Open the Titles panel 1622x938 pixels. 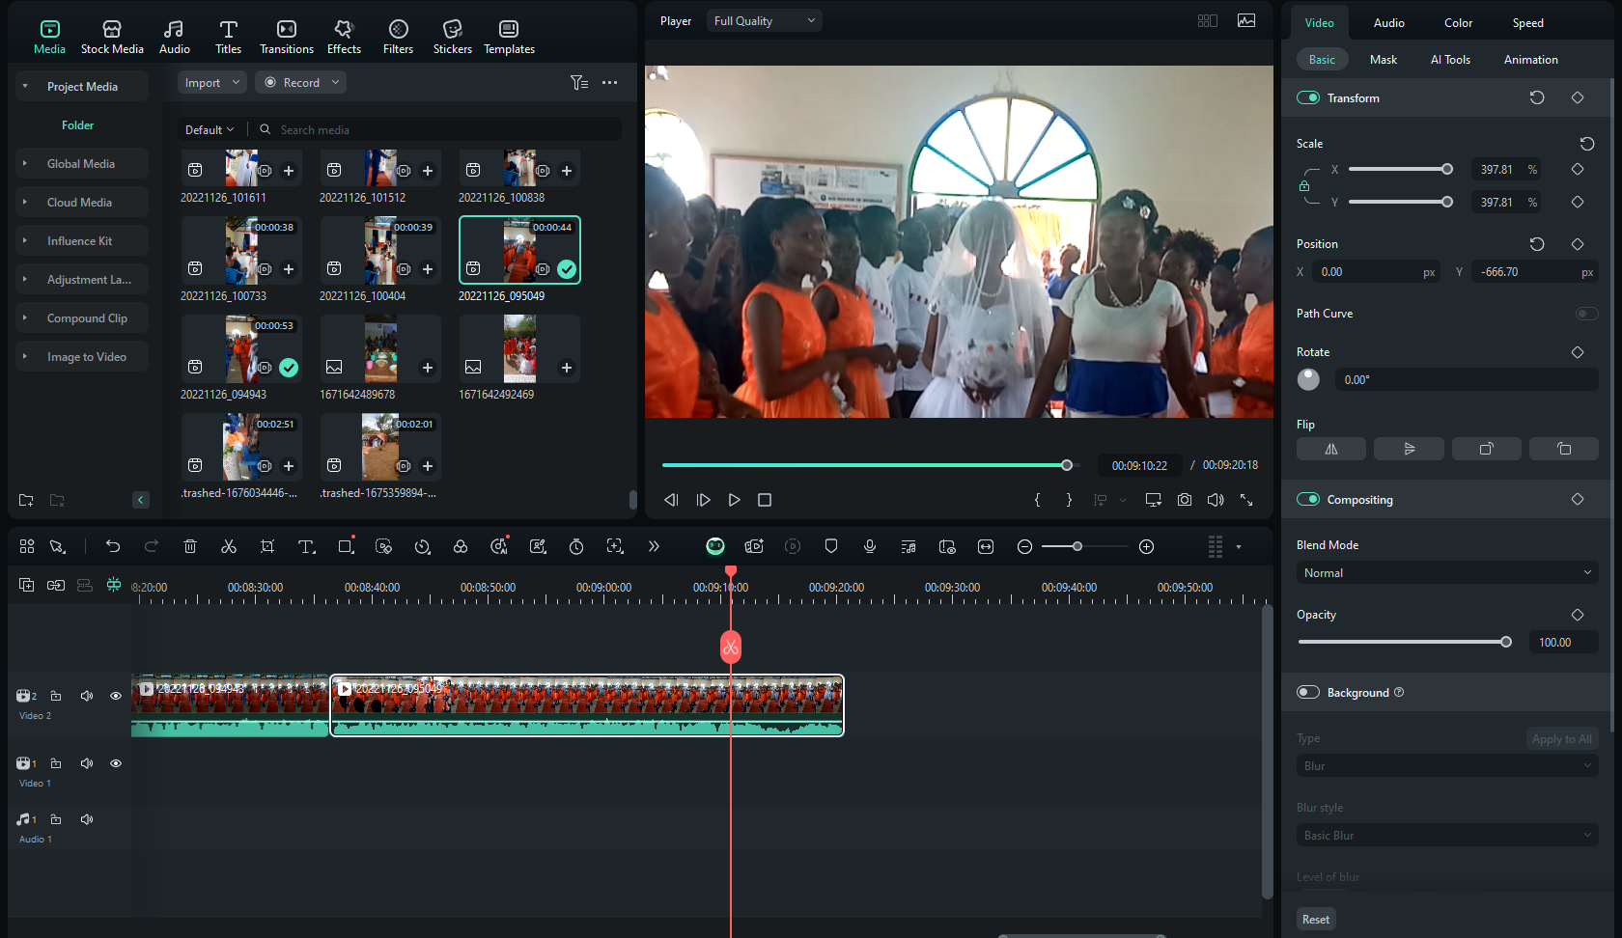228,35
